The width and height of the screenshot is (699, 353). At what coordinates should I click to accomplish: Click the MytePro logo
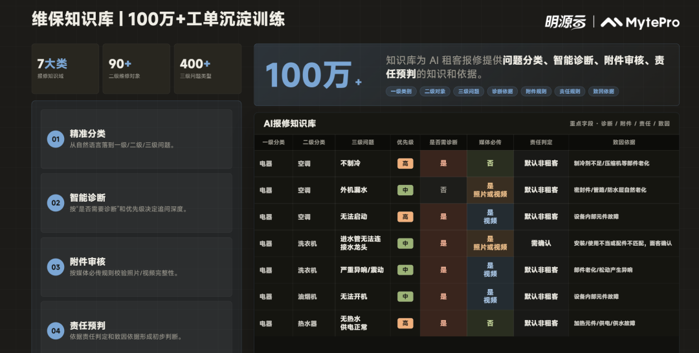(x=640, y=23)
